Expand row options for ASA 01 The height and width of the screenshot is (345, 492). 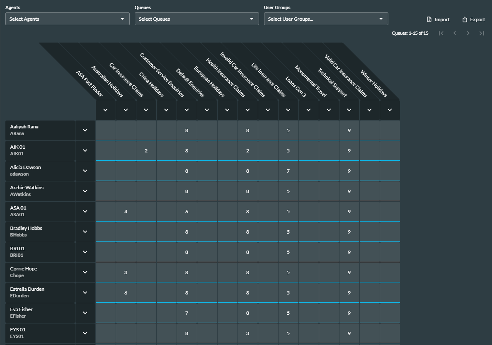click(85, 211)
